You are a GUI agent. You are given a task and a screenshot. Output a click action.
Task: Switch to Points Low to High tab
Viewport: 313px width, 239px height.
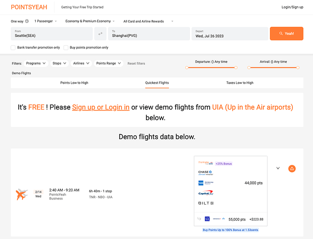pos(74,83)
